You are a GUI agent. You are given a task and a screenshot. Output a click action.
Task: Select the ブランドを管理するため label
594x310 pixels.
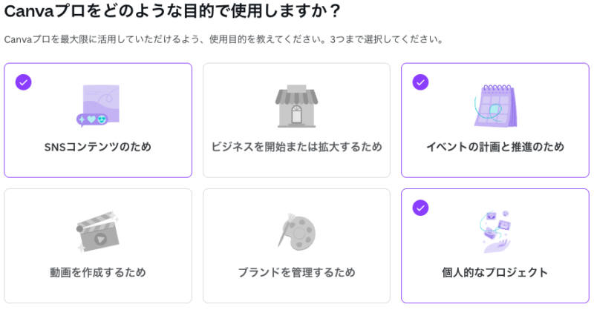point(296,272)
